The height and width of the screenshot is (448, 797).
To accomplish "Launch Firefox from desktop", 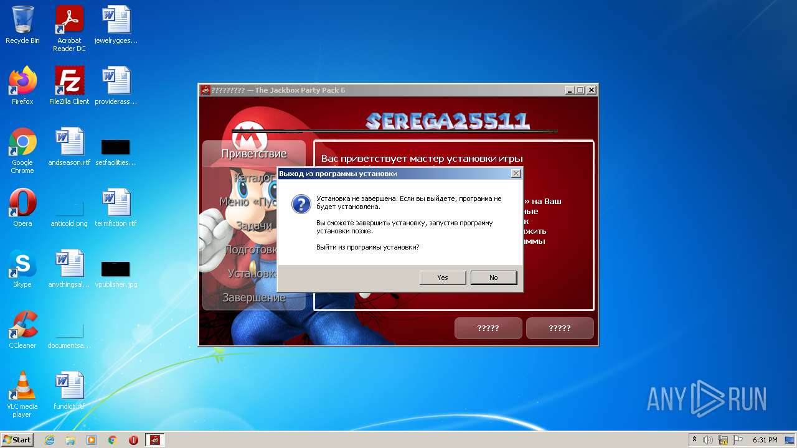I will pos(22,86).
